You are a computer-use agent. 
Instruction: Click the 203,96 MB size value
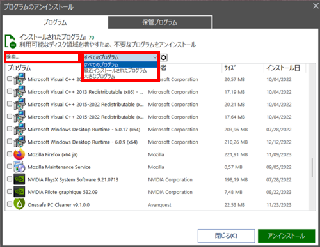pyautogui.click(x=236, y=130)
